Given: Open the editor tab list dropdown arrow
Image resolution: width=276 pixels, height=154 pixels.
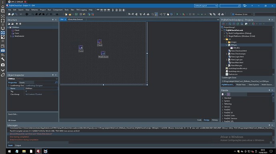Looking at the screenshot, I should 218,20.
